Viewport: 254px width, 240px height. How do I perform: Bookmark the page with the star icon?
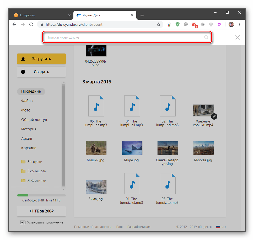coord(159,24)
